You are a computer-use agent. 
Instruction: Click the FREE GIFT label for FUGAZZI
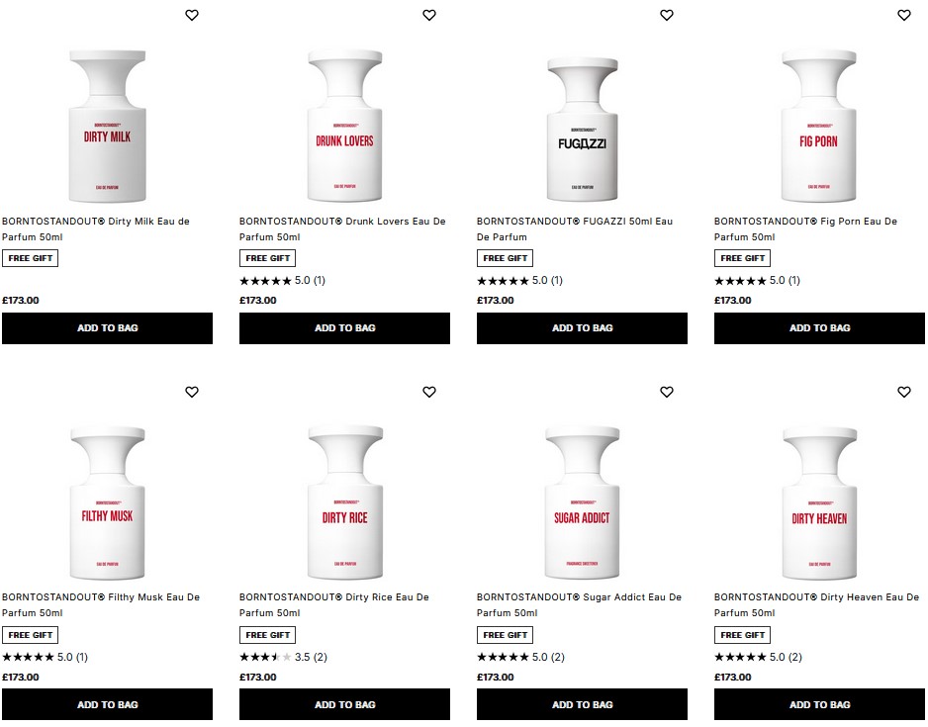pos(506,258)
